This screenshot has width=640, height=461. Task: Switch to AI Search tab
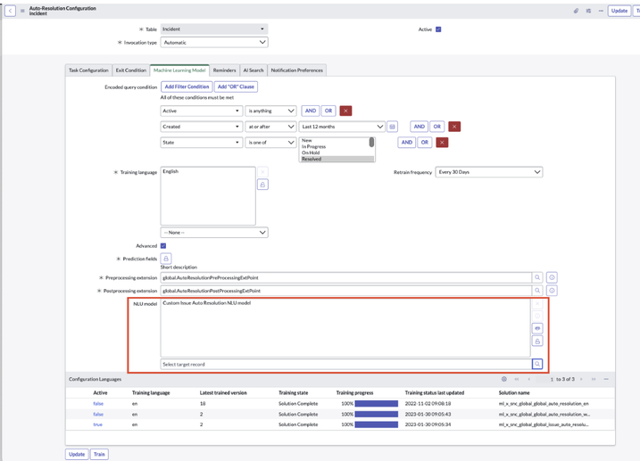click(x=254, y=70)
